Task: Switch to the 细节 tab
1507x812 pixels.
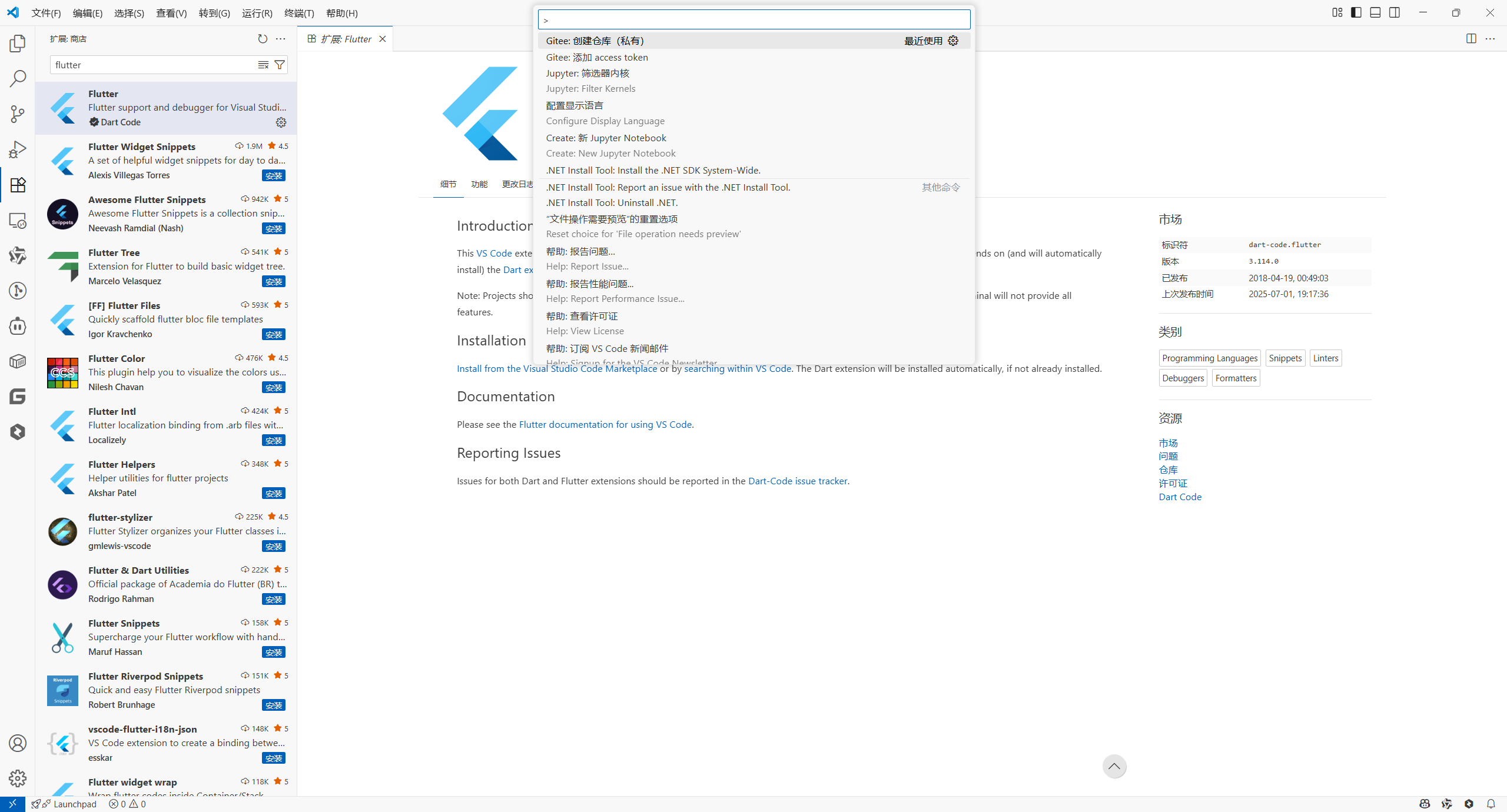Action: (x=449, y=184)
